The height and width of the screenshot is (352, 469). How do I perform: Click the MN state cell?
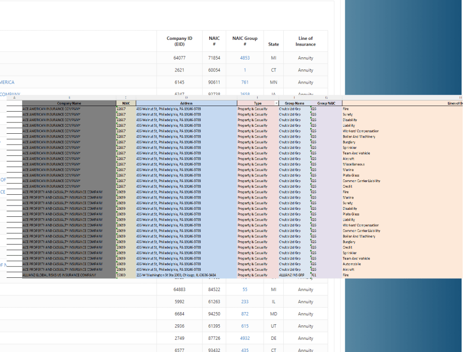(273, 82)
